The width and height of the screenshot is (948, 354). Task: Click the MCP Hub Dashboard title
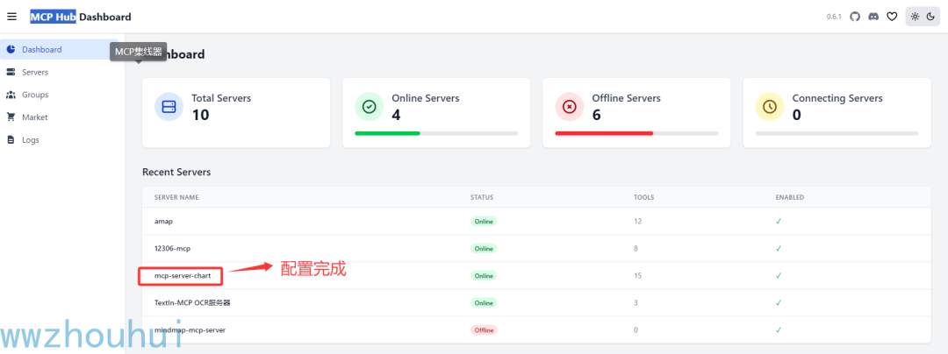click(81, 17)
